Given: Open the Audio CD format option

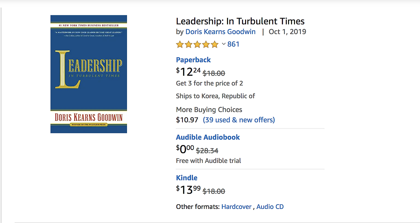Looking at the screenshot, I should coord(270,207).
